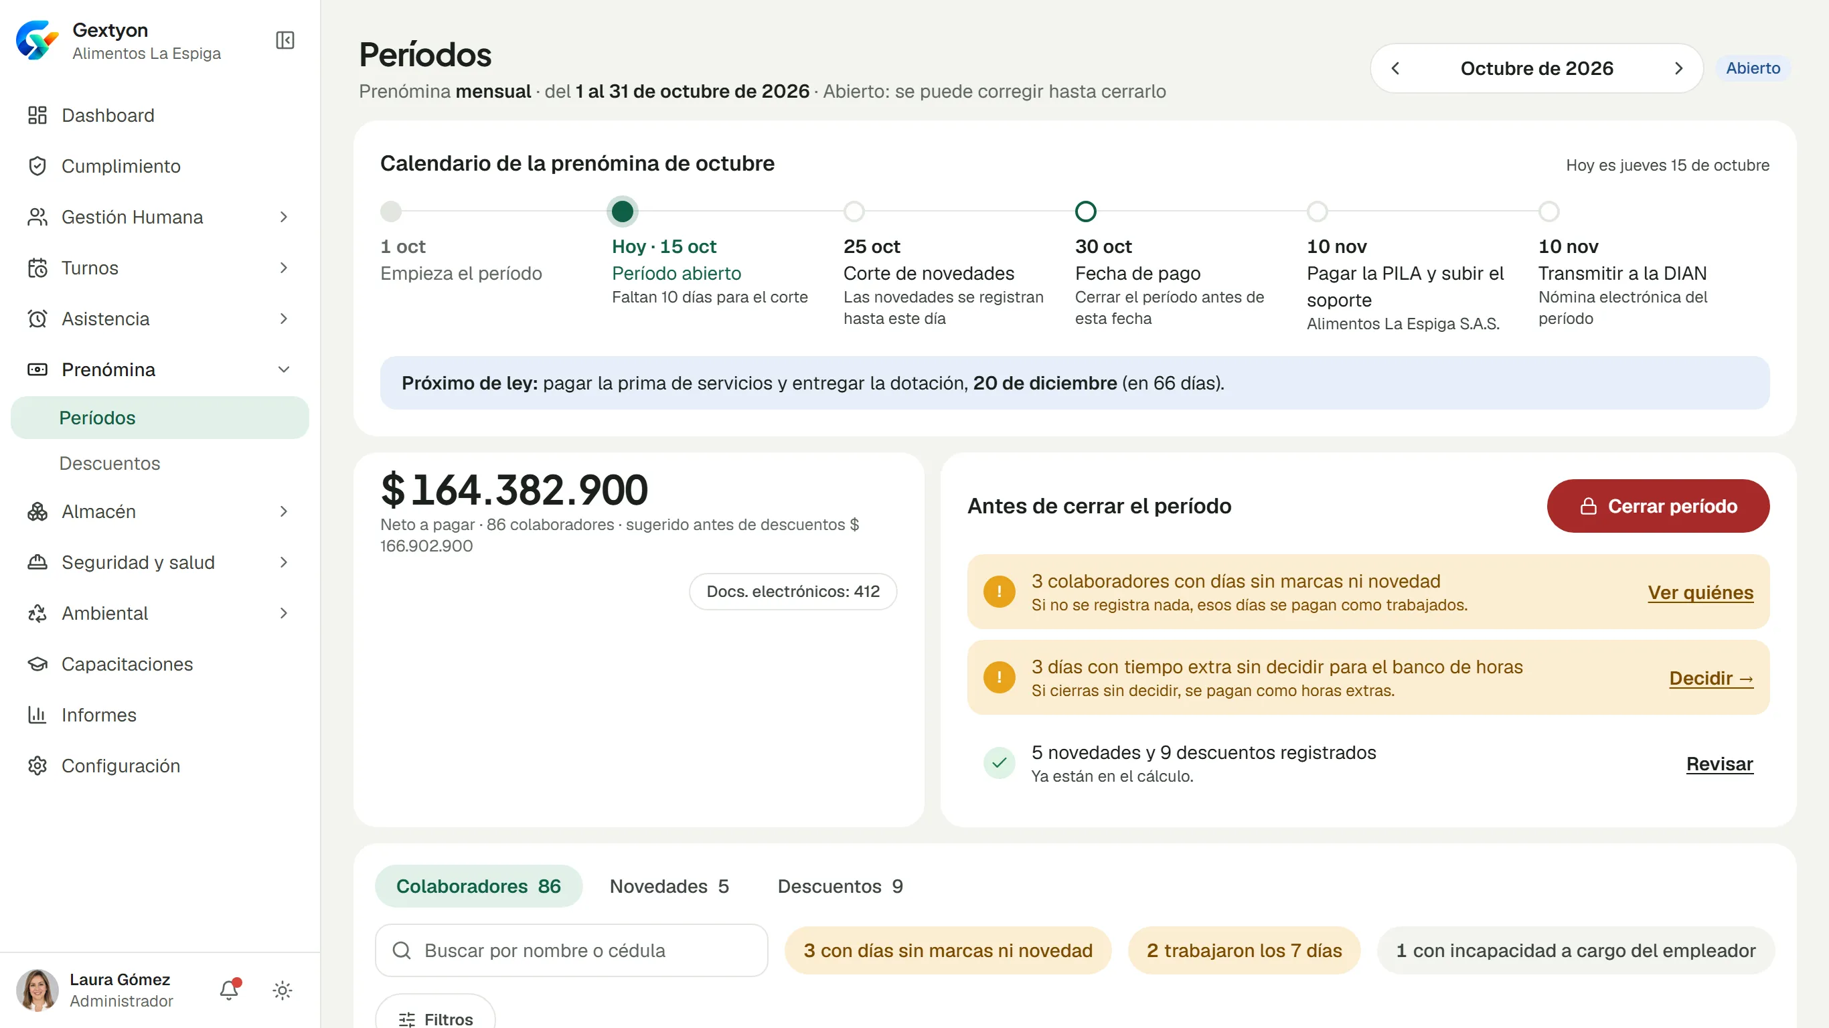This screenshot has width=1829, height=1028.
Task: Expand Asistencia submenu chevron
Action: click(283, 319)
